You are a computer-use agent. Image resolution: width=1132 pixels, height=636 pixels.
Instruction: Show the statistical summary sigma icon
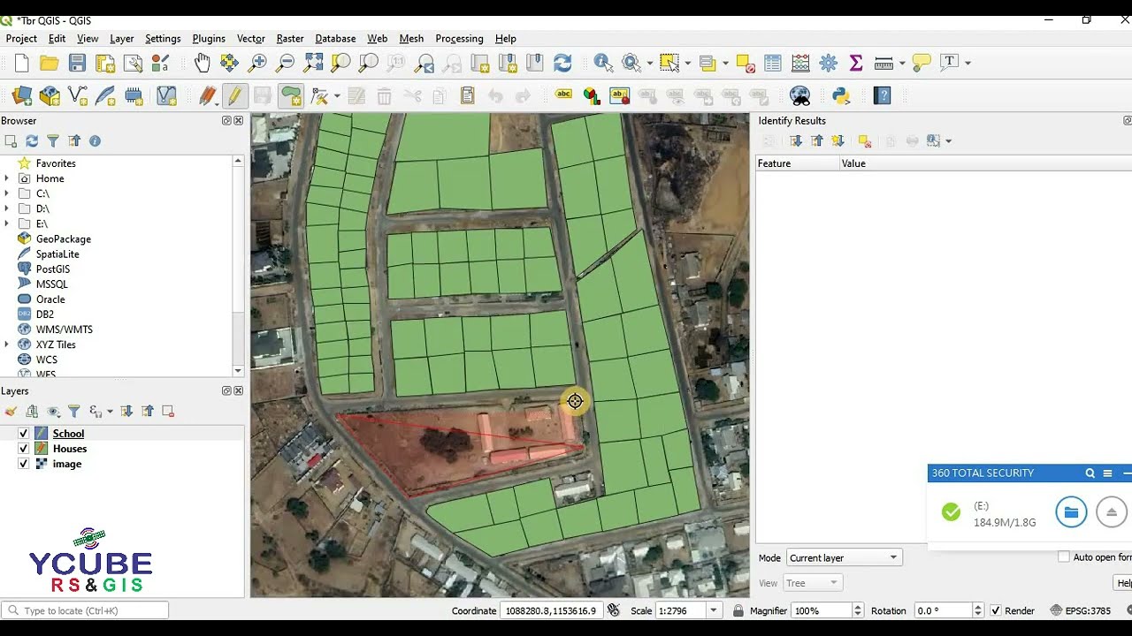point(856,63)
